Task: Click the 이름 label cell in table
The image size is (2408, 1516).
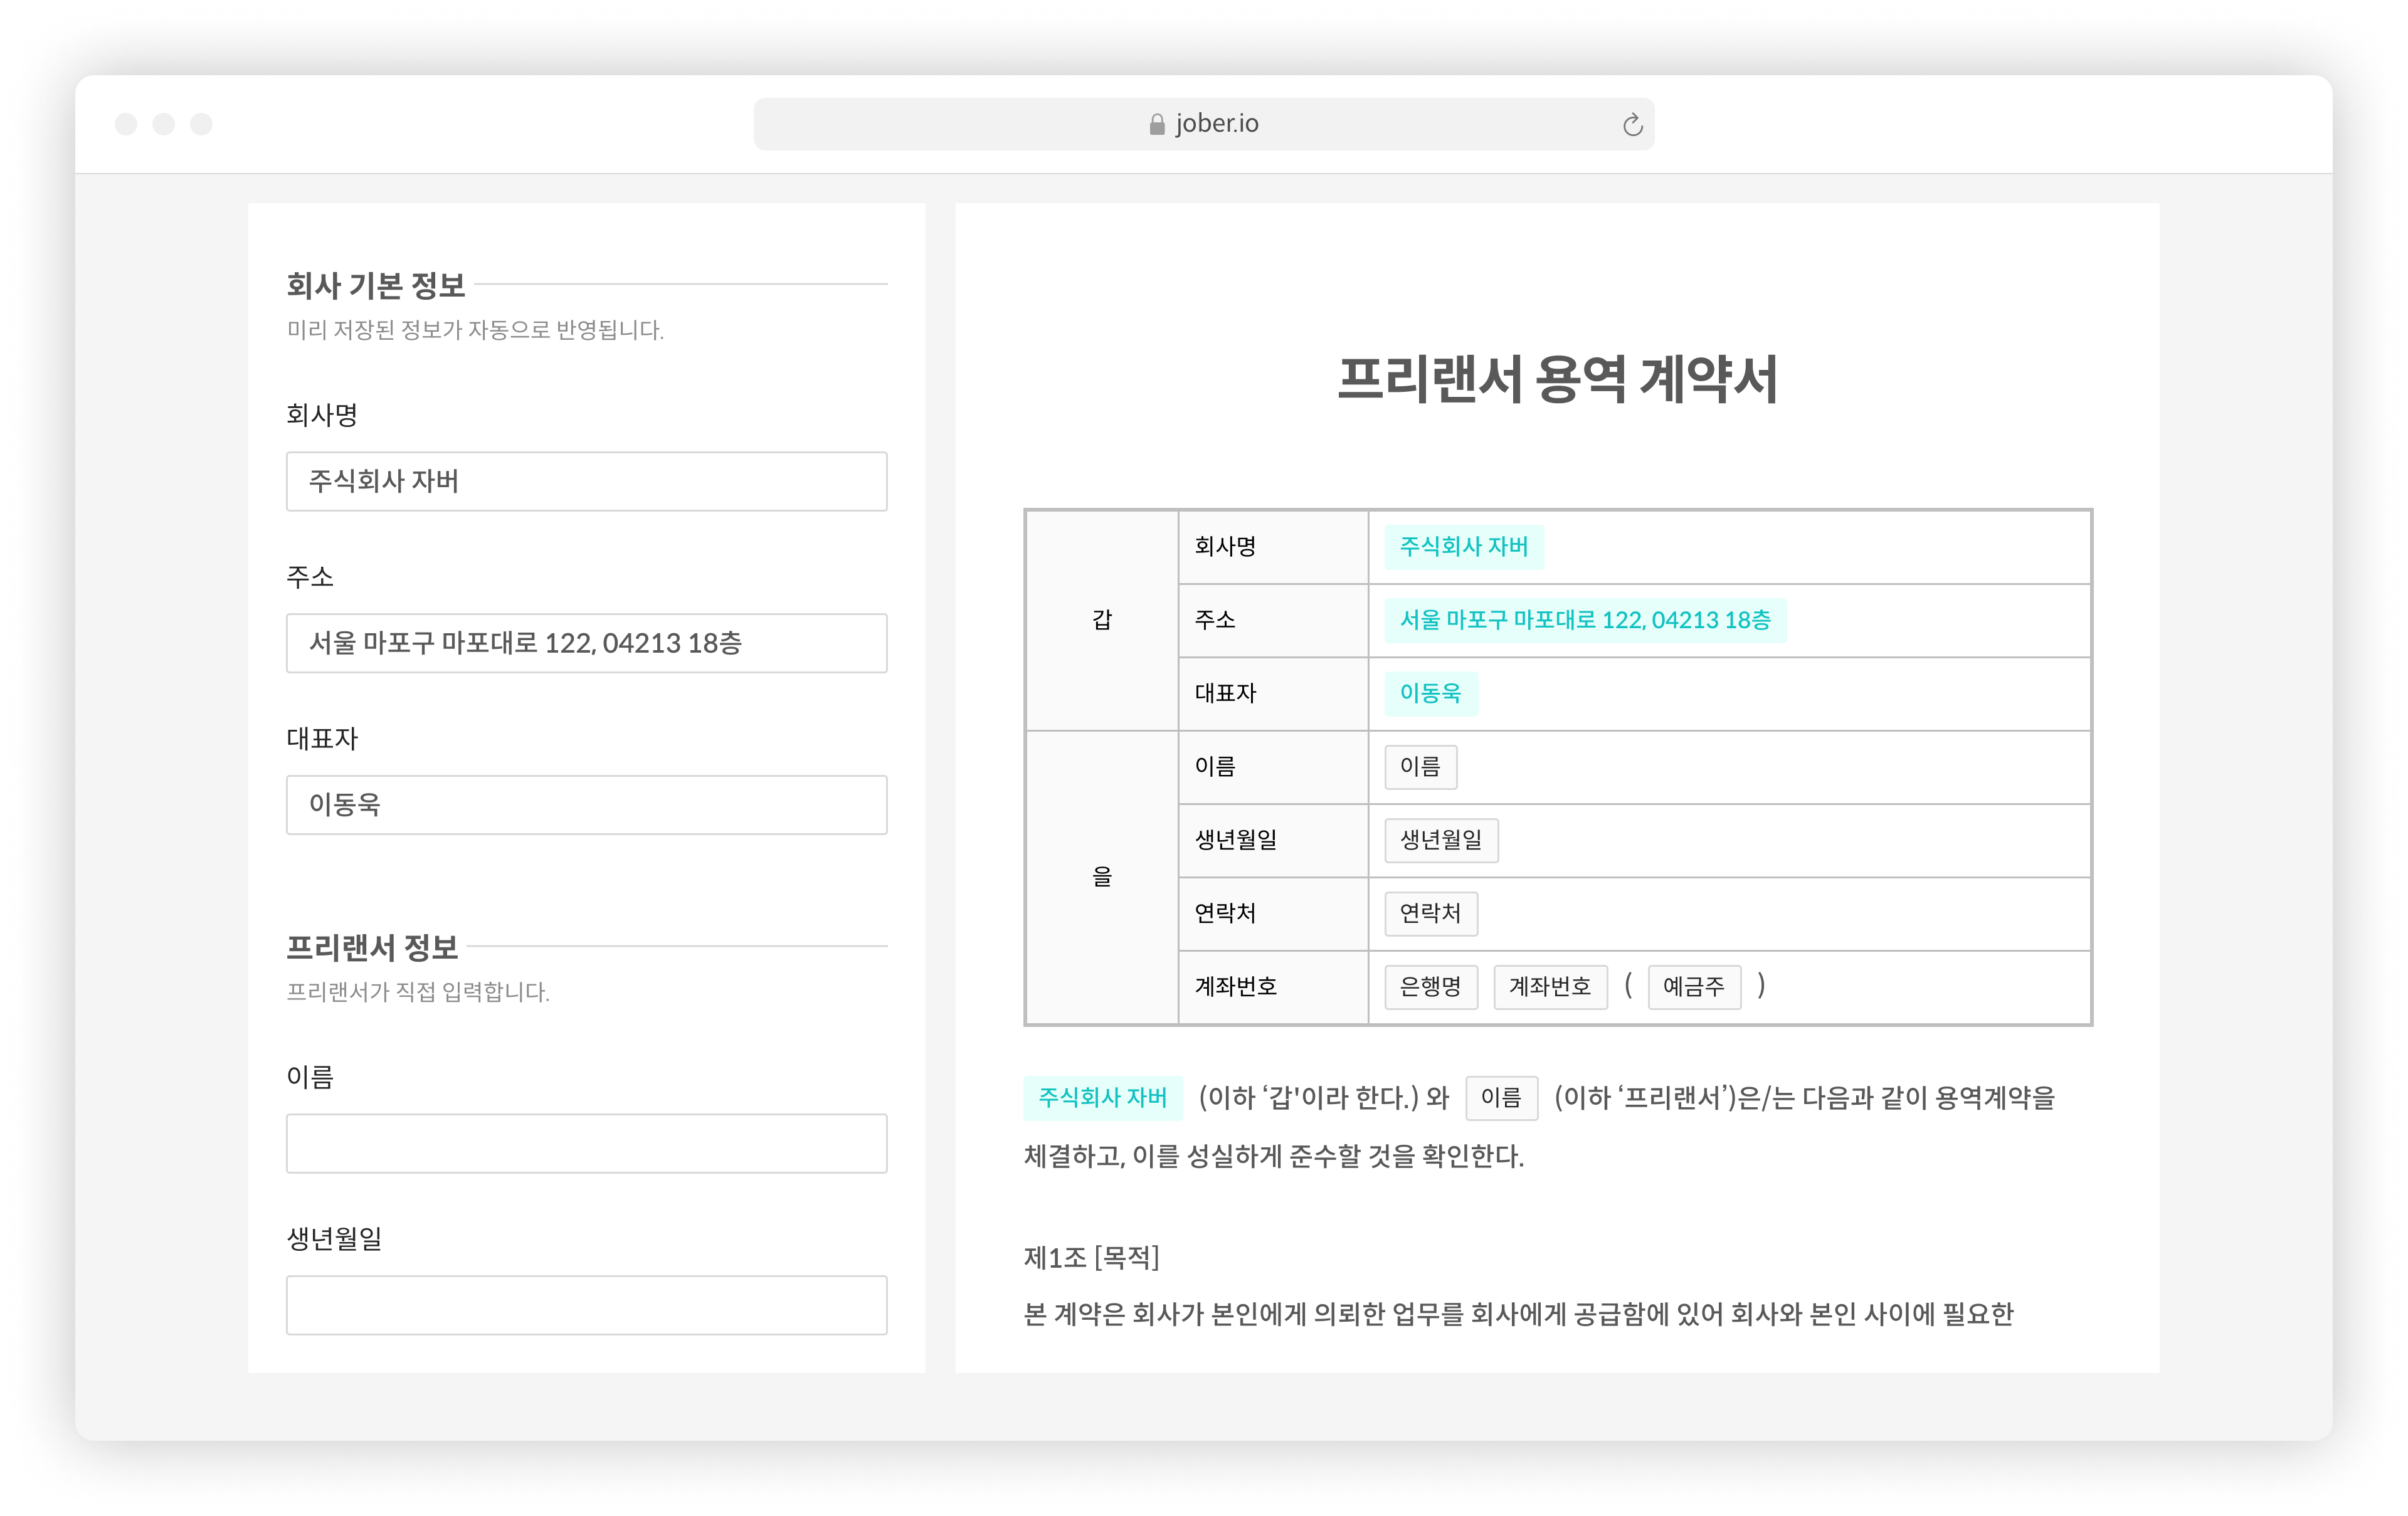Action: [x=1273, y=767]
